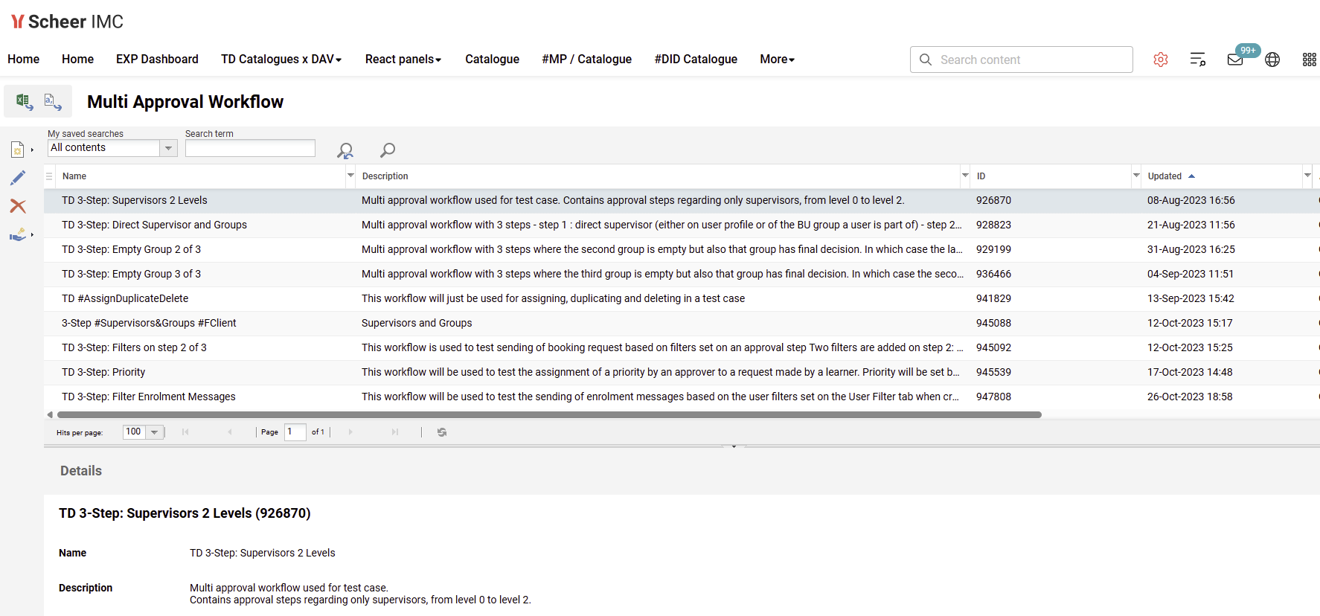Open the apps grid icon
Screen dimensions: 1320x616
point(1309,60)
